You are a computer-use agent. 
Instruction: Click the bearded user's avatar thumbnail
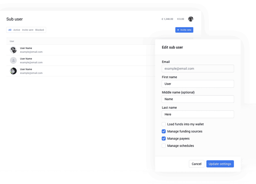tap(13, 50)
